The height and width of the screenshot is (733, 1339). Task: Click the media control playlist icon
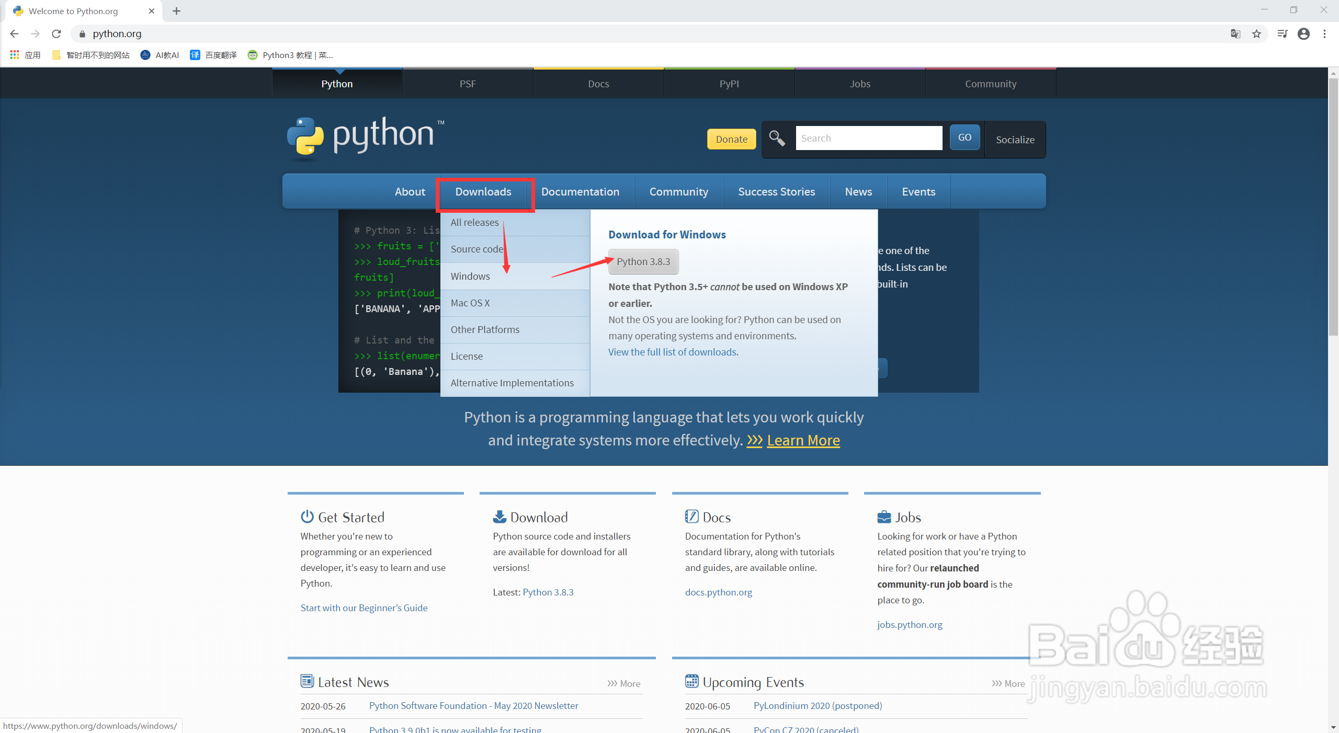(1282, 34)
